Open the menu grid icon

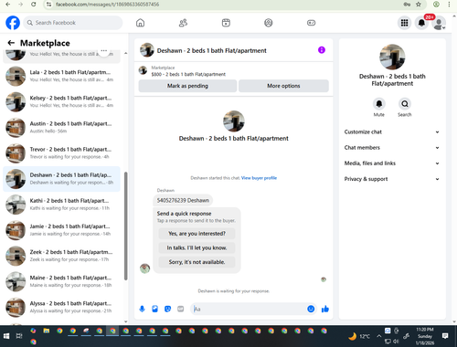404,23
